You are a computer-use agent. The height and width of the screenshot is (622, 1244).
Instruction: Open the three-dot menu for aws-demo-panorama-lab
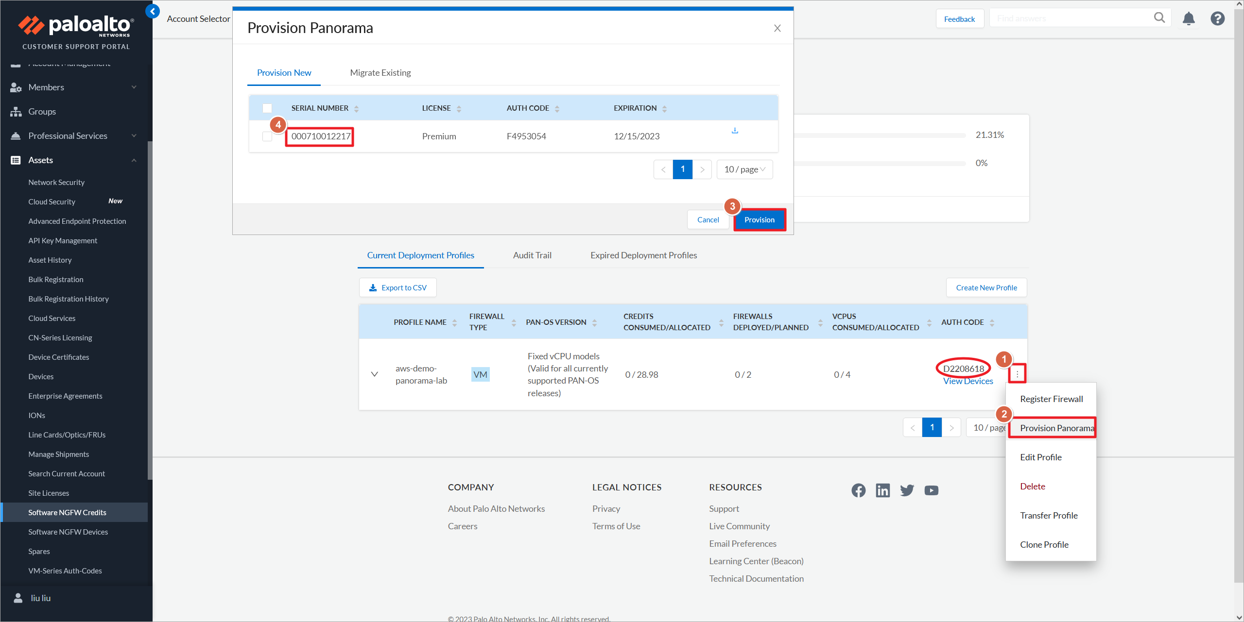tap(1017, 374)
